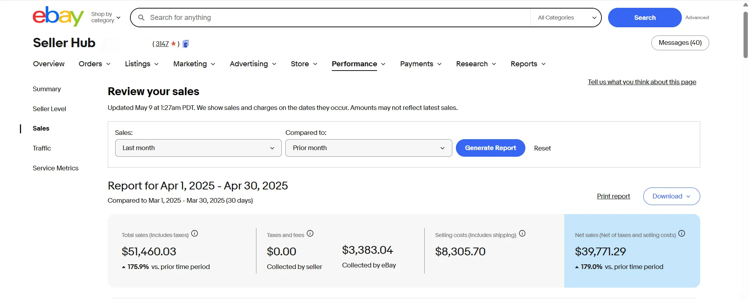Open Net sales info icon
749x299 pixels.
(x=682, y=234)
